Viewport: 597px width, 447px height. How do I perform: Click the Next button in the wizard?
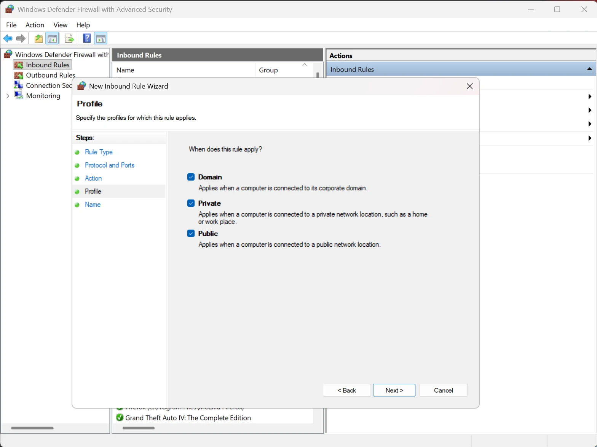tap(394, 390)
